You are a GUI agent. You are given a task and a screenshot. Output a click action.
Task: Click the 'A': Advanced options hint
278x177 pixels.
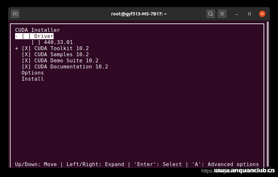[225, 164]
